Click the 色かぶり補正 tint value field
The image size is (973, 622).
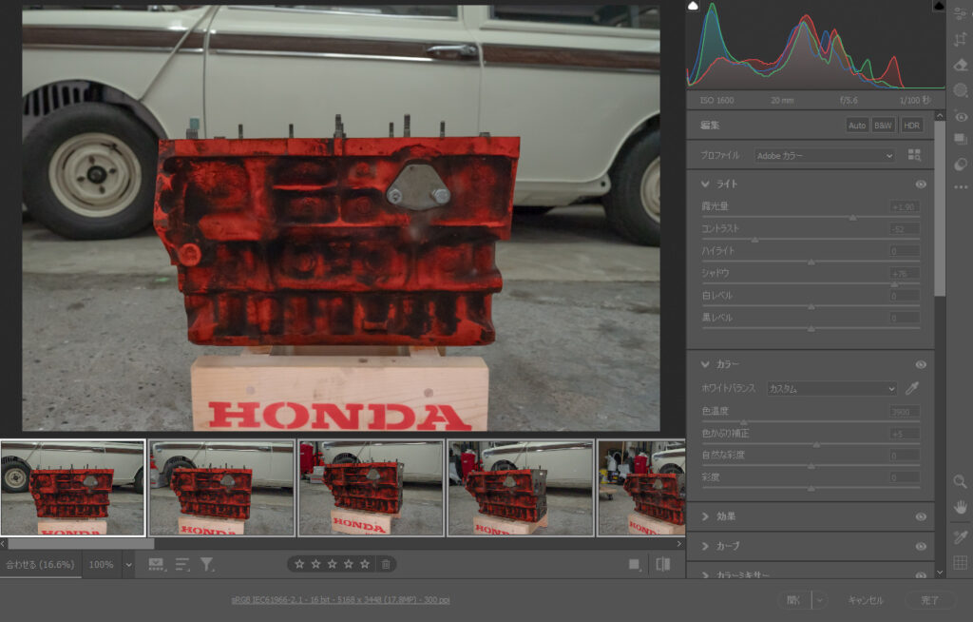[905, 433]
